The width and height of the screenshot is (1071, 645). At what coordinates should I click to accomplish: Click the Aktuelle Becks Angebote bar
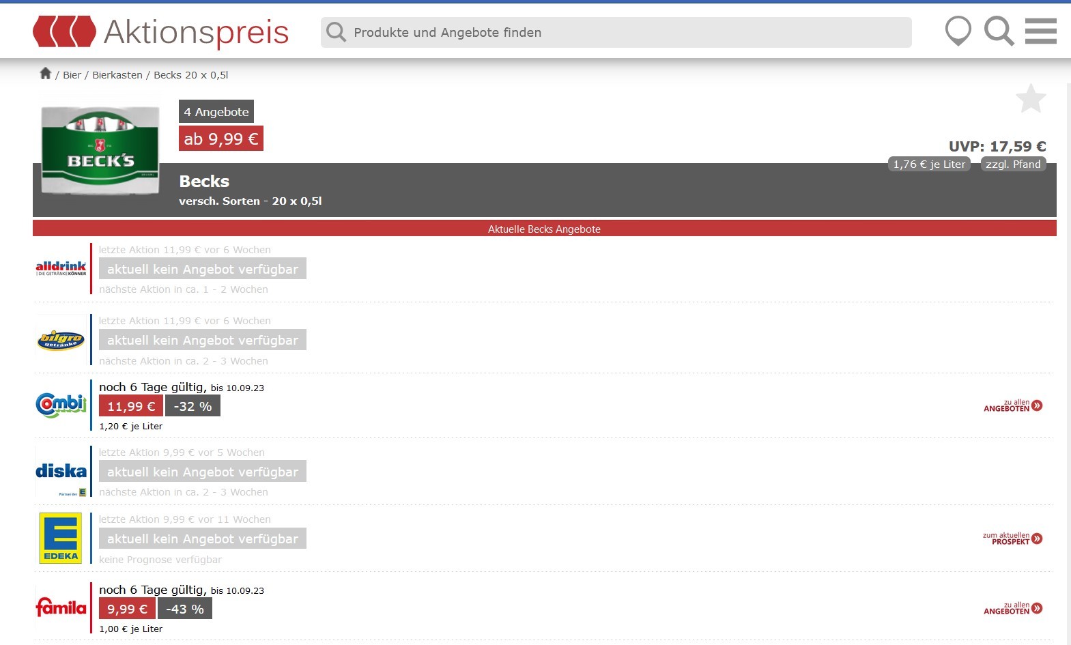545,229
